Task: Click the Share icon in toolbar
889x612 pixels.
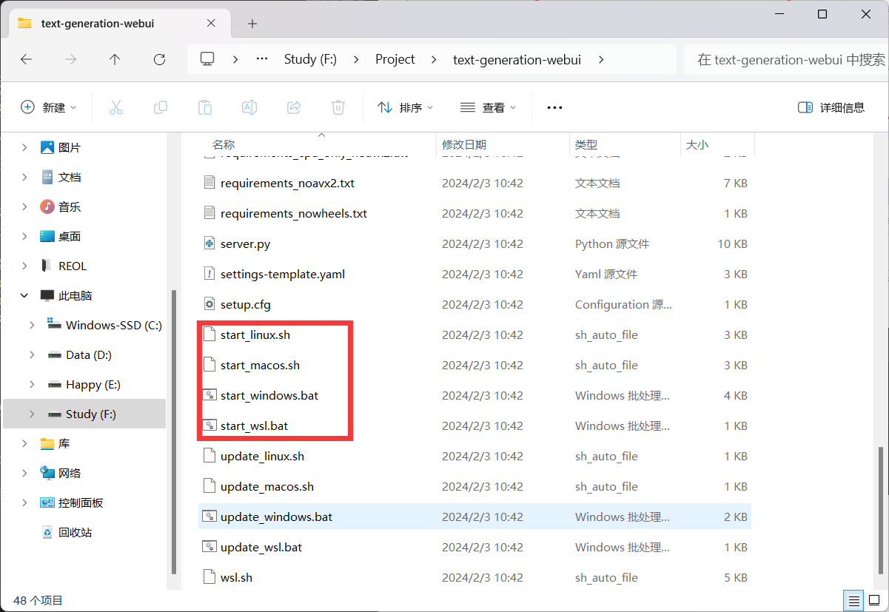Action: pos(294,107)
